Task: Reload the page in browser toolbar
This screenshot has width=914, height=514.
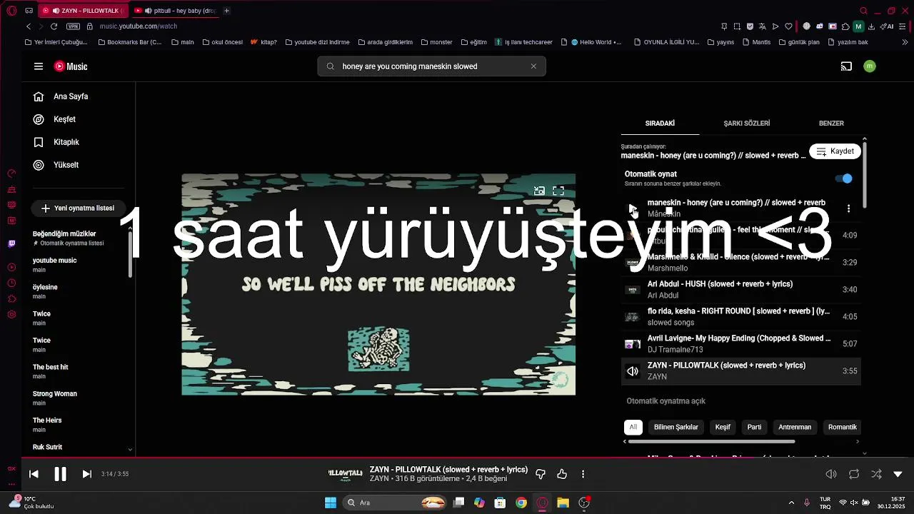Action: coord(54,26)
